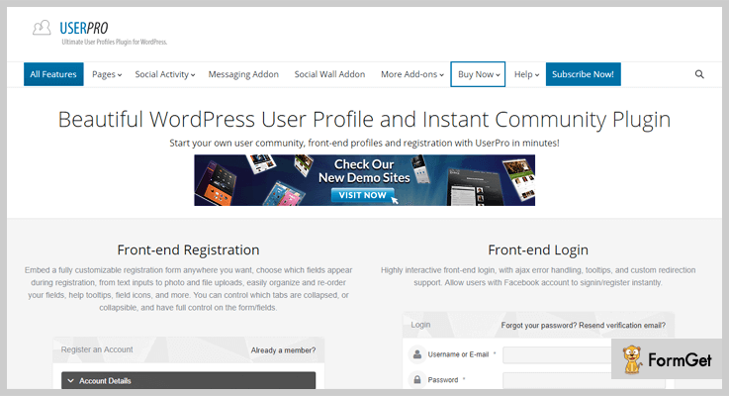Viewport: 729px width, 396px height.
Task: Open the All Features menu item
Action: [53, 74]
